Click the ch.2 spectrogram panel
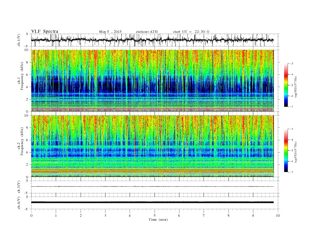The width and height of the screenshot is (313, 242). tap(152, 146)
